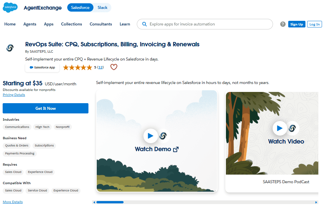Play the Watch Demo video

tap(151, 136)
